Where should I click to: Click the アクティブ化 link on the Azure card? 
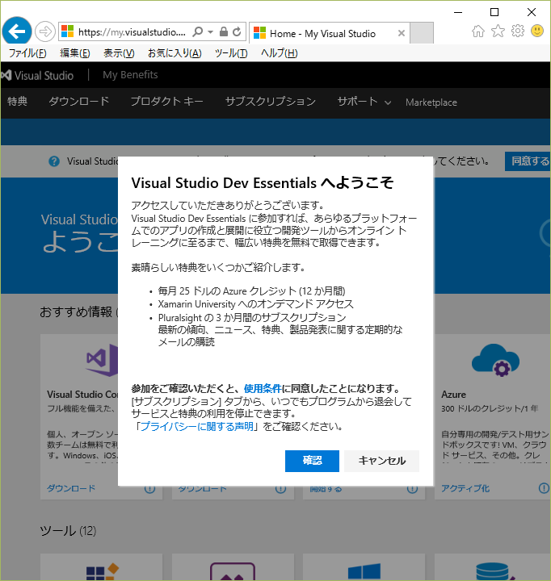coord(465,488)
